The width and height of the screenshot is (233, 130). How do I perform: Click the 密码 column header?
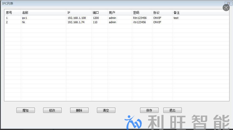tap(142, 13)
